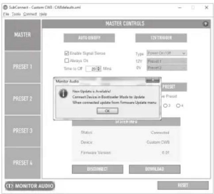This screenshot has width=214, height=194.
Task: Click OK in the update dialog
Action: click(x=107, y=111)
